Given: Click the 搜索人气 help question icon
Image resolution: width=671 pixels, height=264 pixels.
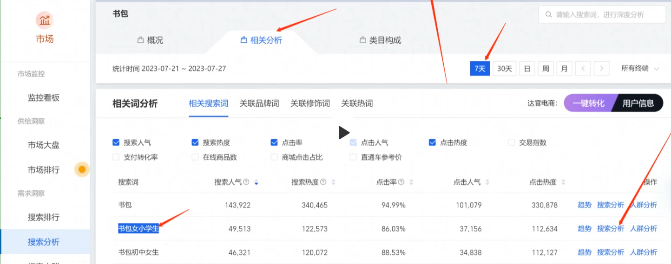Looking at the screenshot, I should [246, 182].
